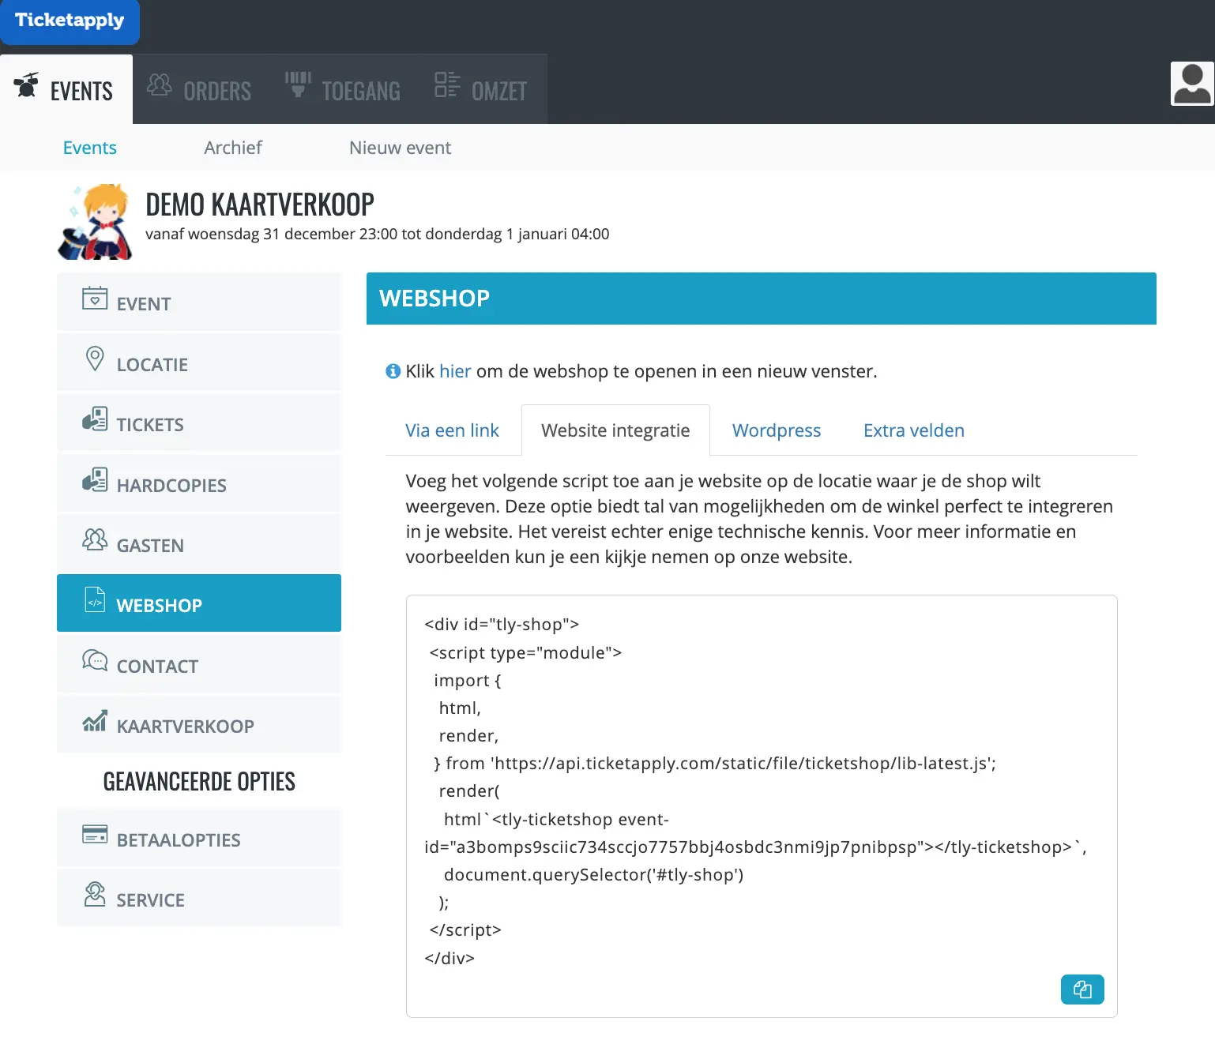This screenshot has width=1215, height=1044.
Task: Click the Gasten people icon
Action: [x=95, y=540]
